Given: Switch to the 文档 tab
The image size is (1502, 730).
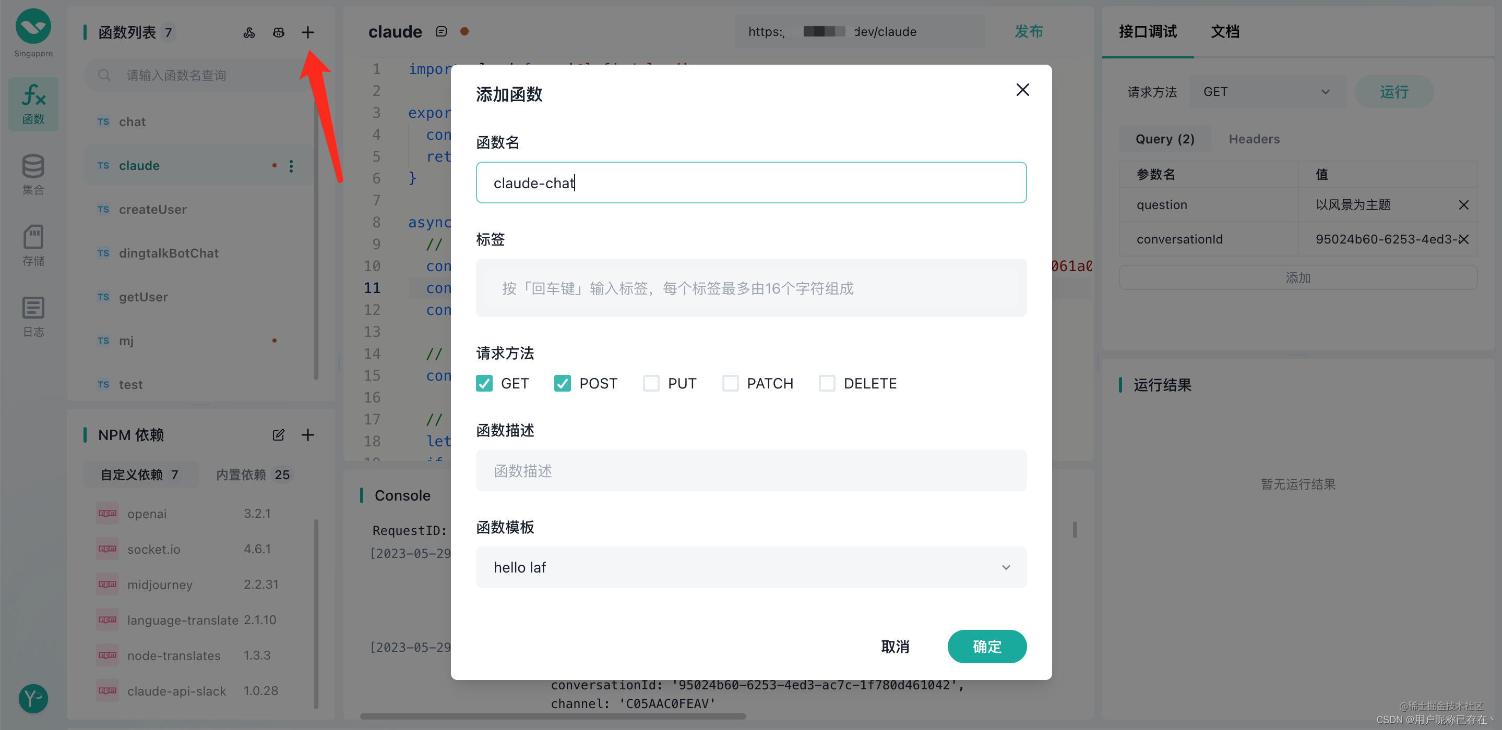Looking at the screenshot, I should (1225, 32).
